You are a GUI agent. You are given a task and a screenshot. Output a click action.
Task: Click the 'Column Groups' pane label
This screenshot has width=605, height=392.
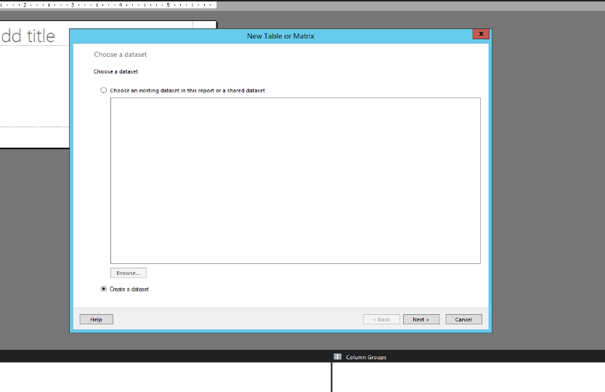pyautogui.click(x=366, y=357)
